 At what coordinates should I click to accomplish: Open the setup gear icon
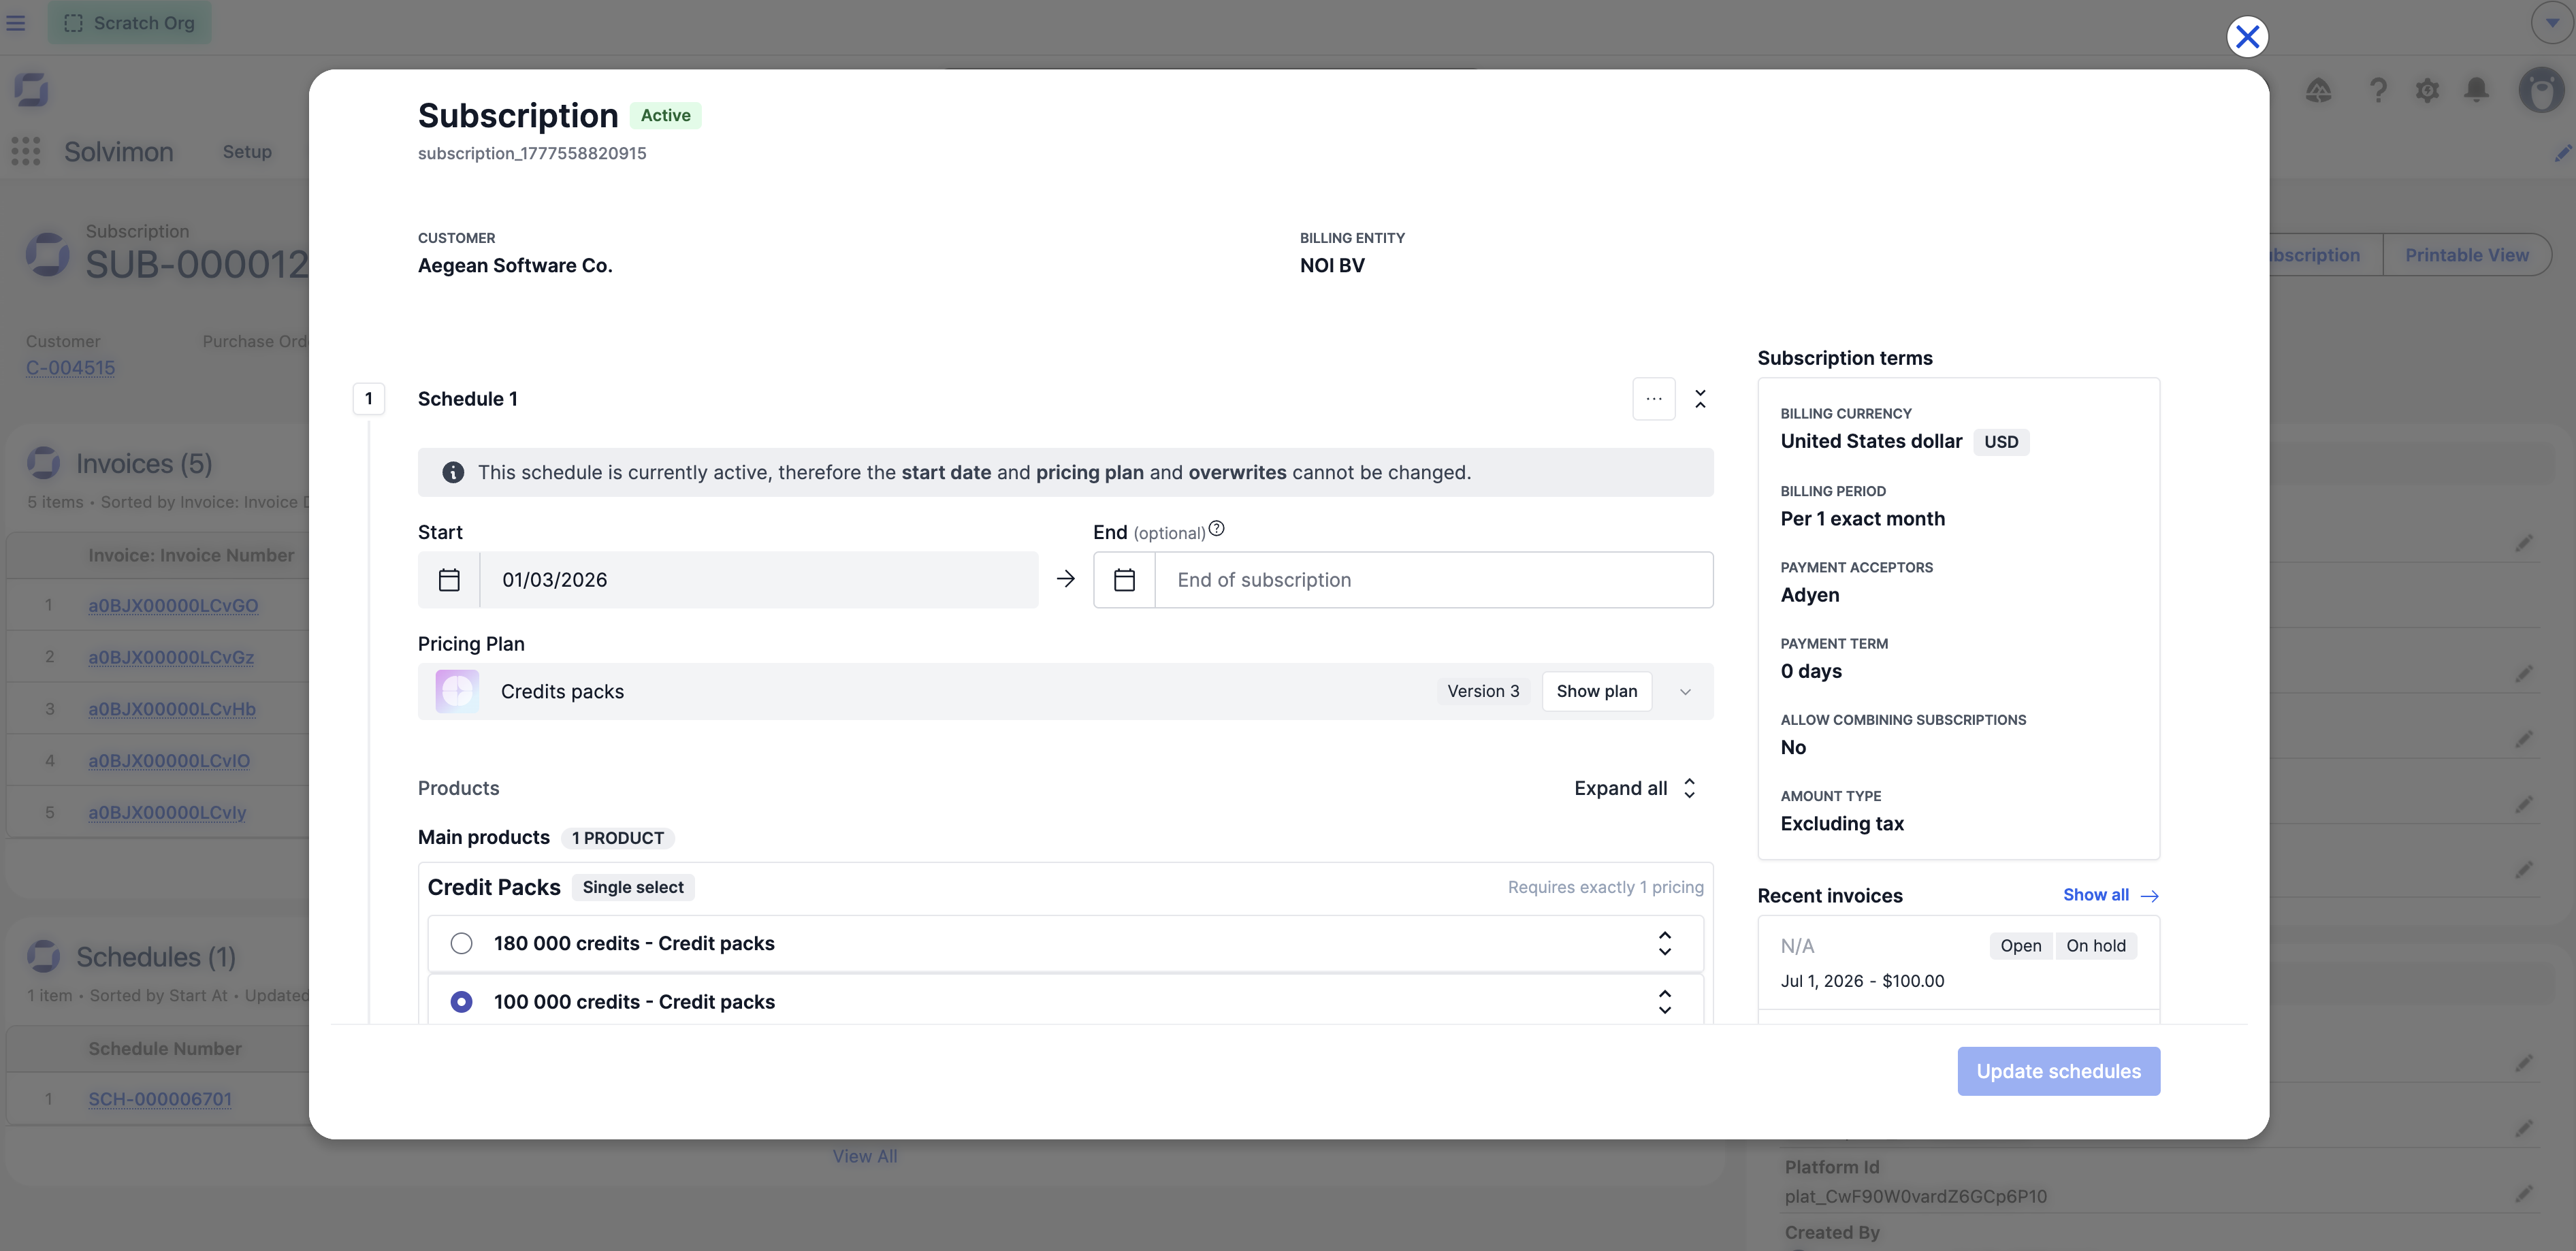[2427, 91]
